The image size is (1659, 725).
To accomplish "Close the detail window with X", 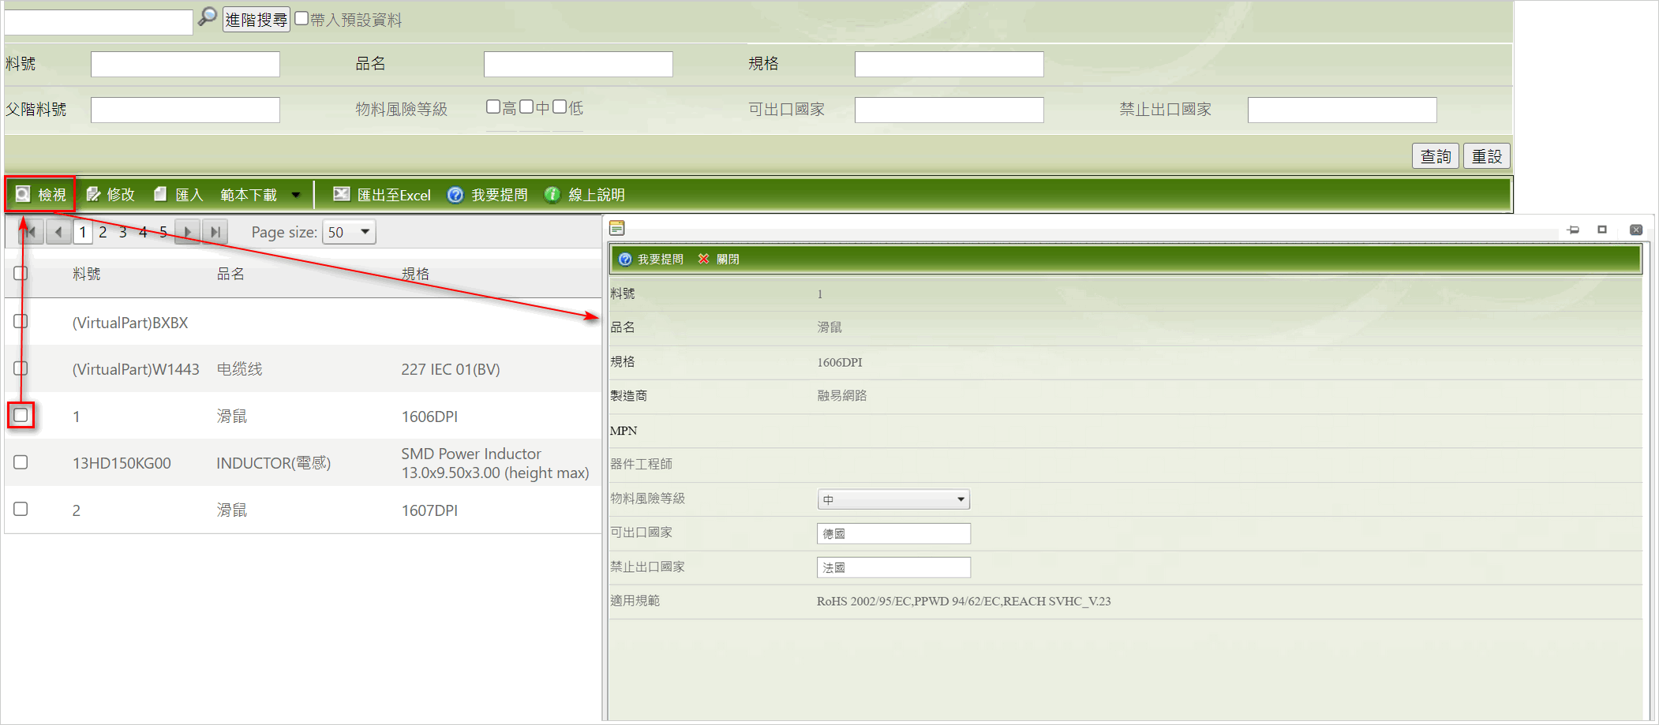I will pyautogui.click(x=1636, y=230).
